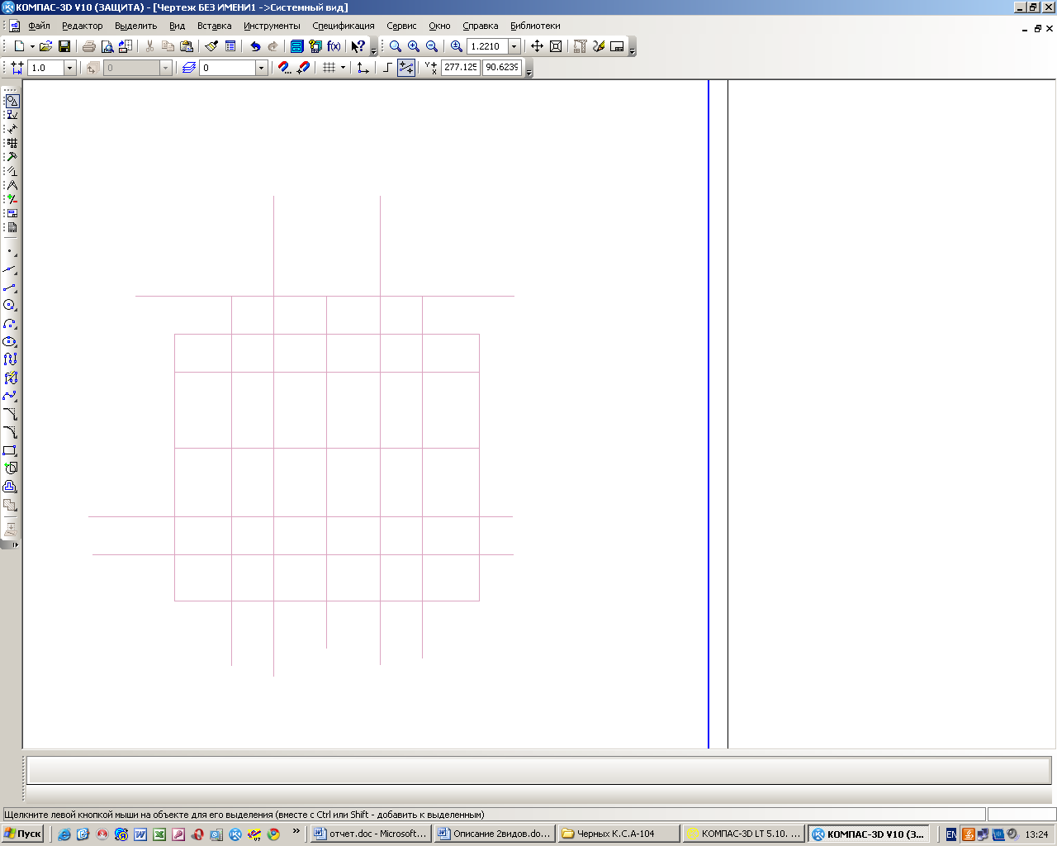The width and height of the screenshot is (1057, 846).
Task: Open the Layers manager icon
Action: pyautogui.click(x=188, y=68)
